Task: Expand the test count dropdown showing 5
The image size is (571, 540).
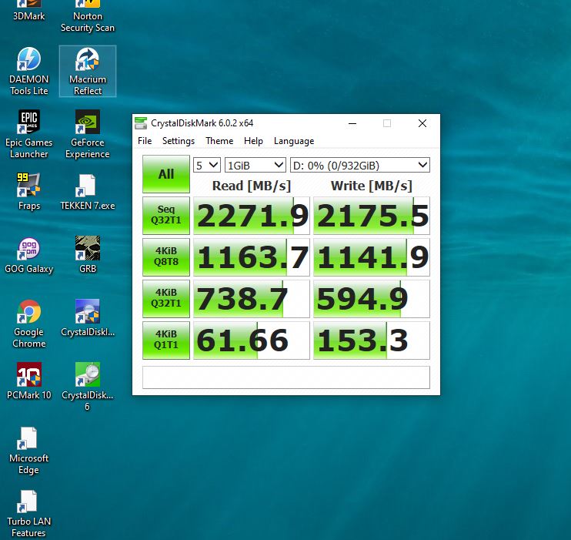Action: click(x=207, y=165)
